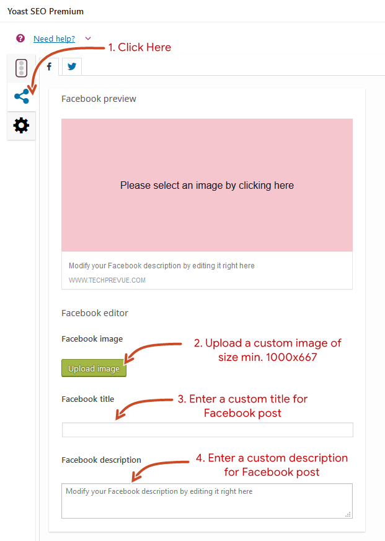Click the Yoast SEO Premium panel header

45,11
